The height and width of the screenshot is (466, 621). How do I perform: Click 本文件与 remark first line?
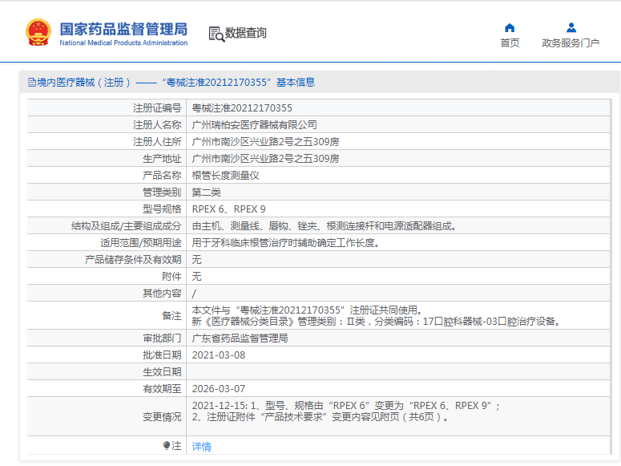tap(308, 310)
